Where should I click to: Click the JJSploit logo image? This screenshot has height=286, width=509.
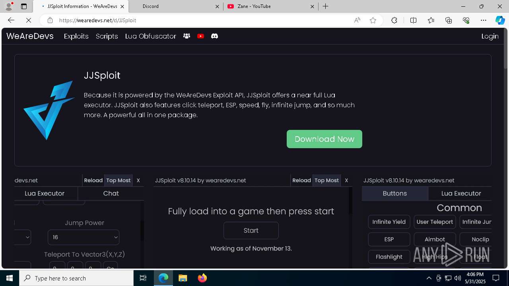tap(49, 110)
